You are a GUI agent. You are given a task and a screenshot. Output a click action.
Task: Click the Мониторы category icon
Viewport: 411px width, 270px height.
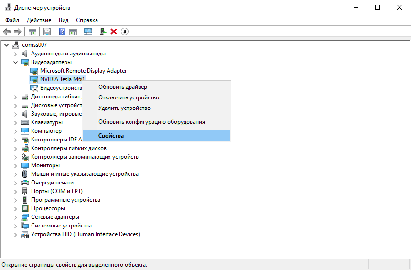pos(25,165)
